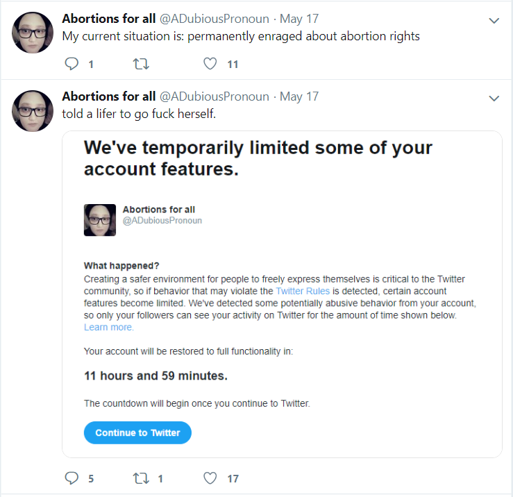Open first tweet's chevron options menu

(x=494, y=21)
